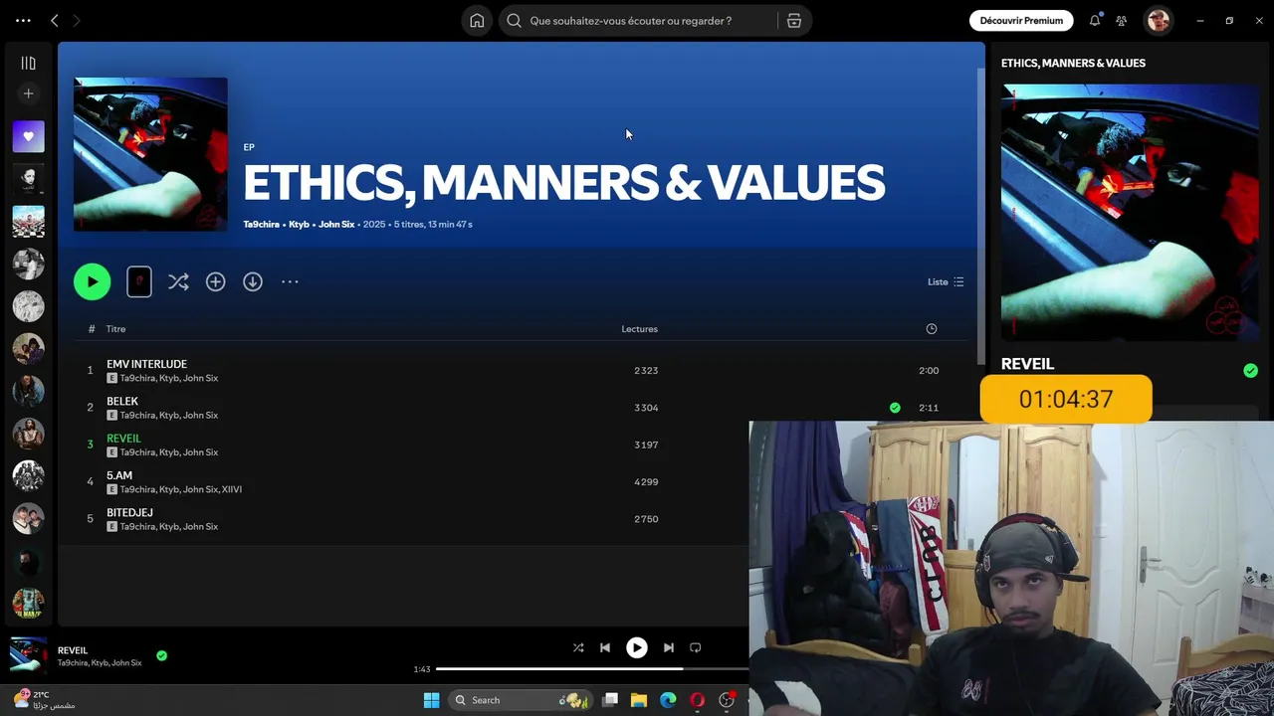Toggle repeat in player bar
1274x716 pixels.
696,647
